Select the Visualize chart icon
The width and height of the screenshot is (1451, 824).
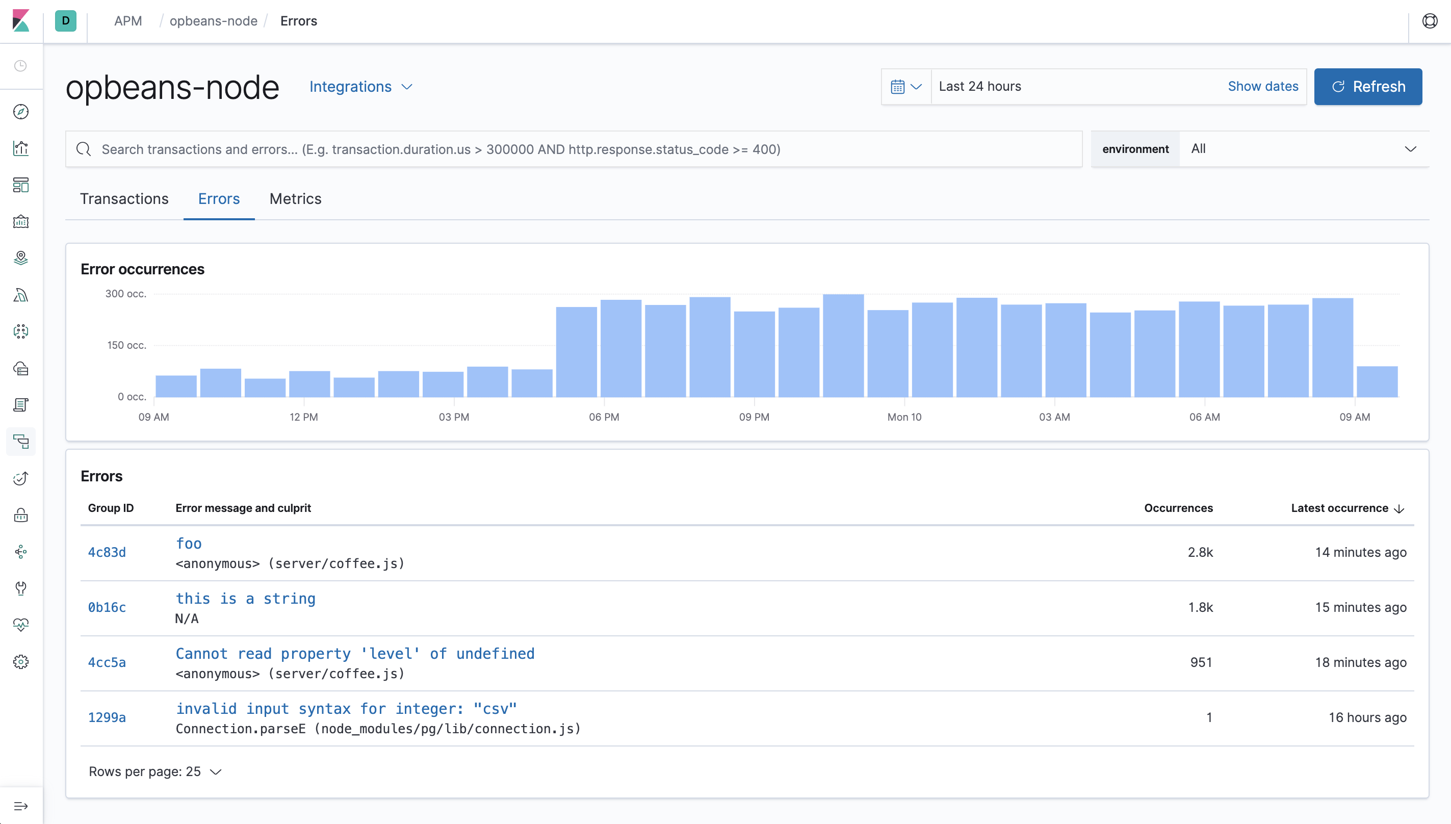(x=21, y=148)
